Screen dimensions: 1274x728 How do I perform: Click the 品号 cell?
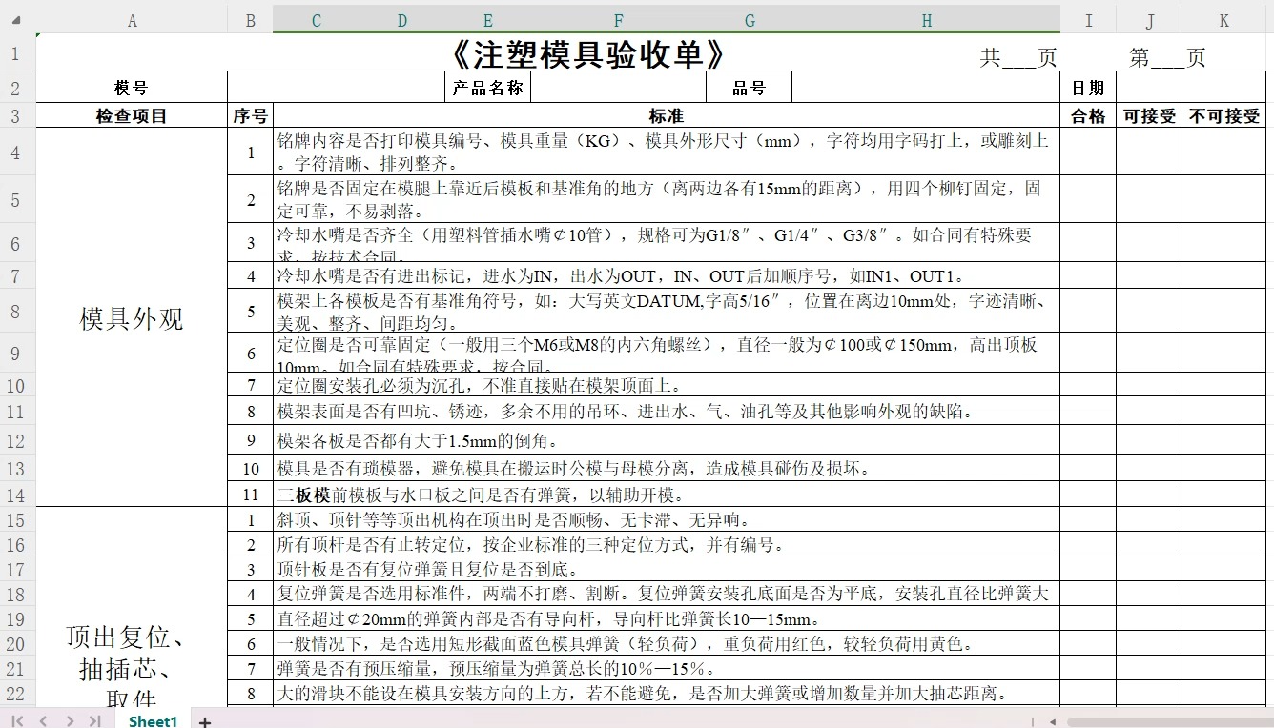750,87
